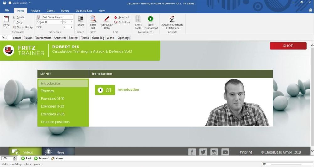The height and width of the screenshot is (167, 314).
Task: Click the Twitter icon in footer
Action: tap(203, 152)
